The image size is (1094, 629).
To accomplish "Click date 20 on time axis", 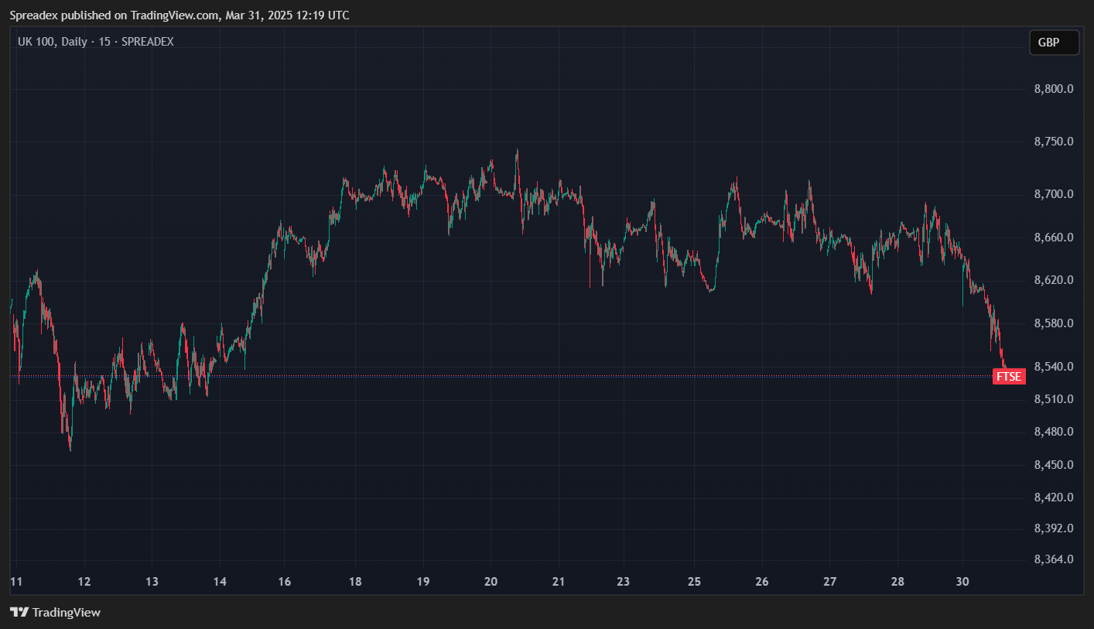I will tap(491, 581).
